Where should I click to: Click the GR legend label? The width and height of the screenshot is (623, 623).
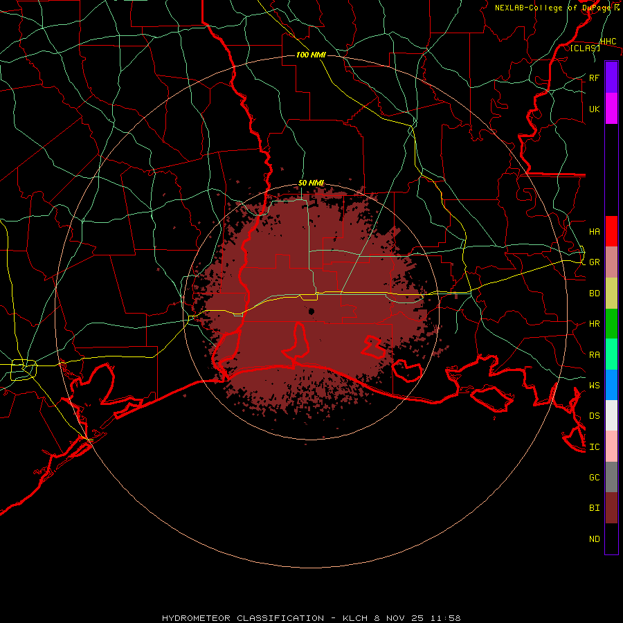594,262
